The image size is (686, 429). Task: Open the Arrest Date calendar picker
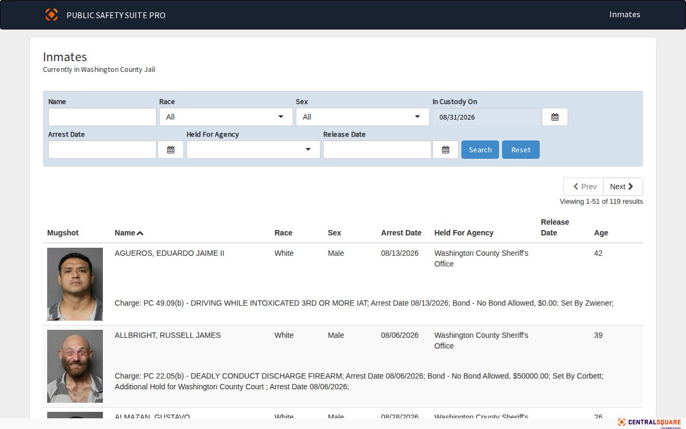click(x=170, y=150)
